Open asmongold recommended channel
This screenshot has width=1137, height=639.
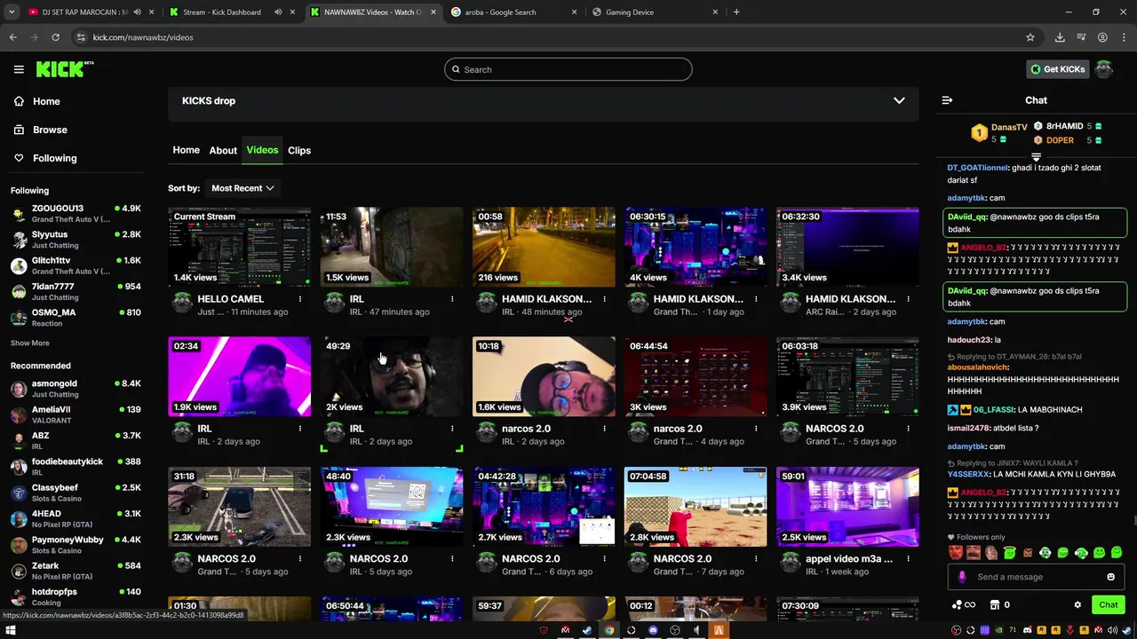(76, 389)
